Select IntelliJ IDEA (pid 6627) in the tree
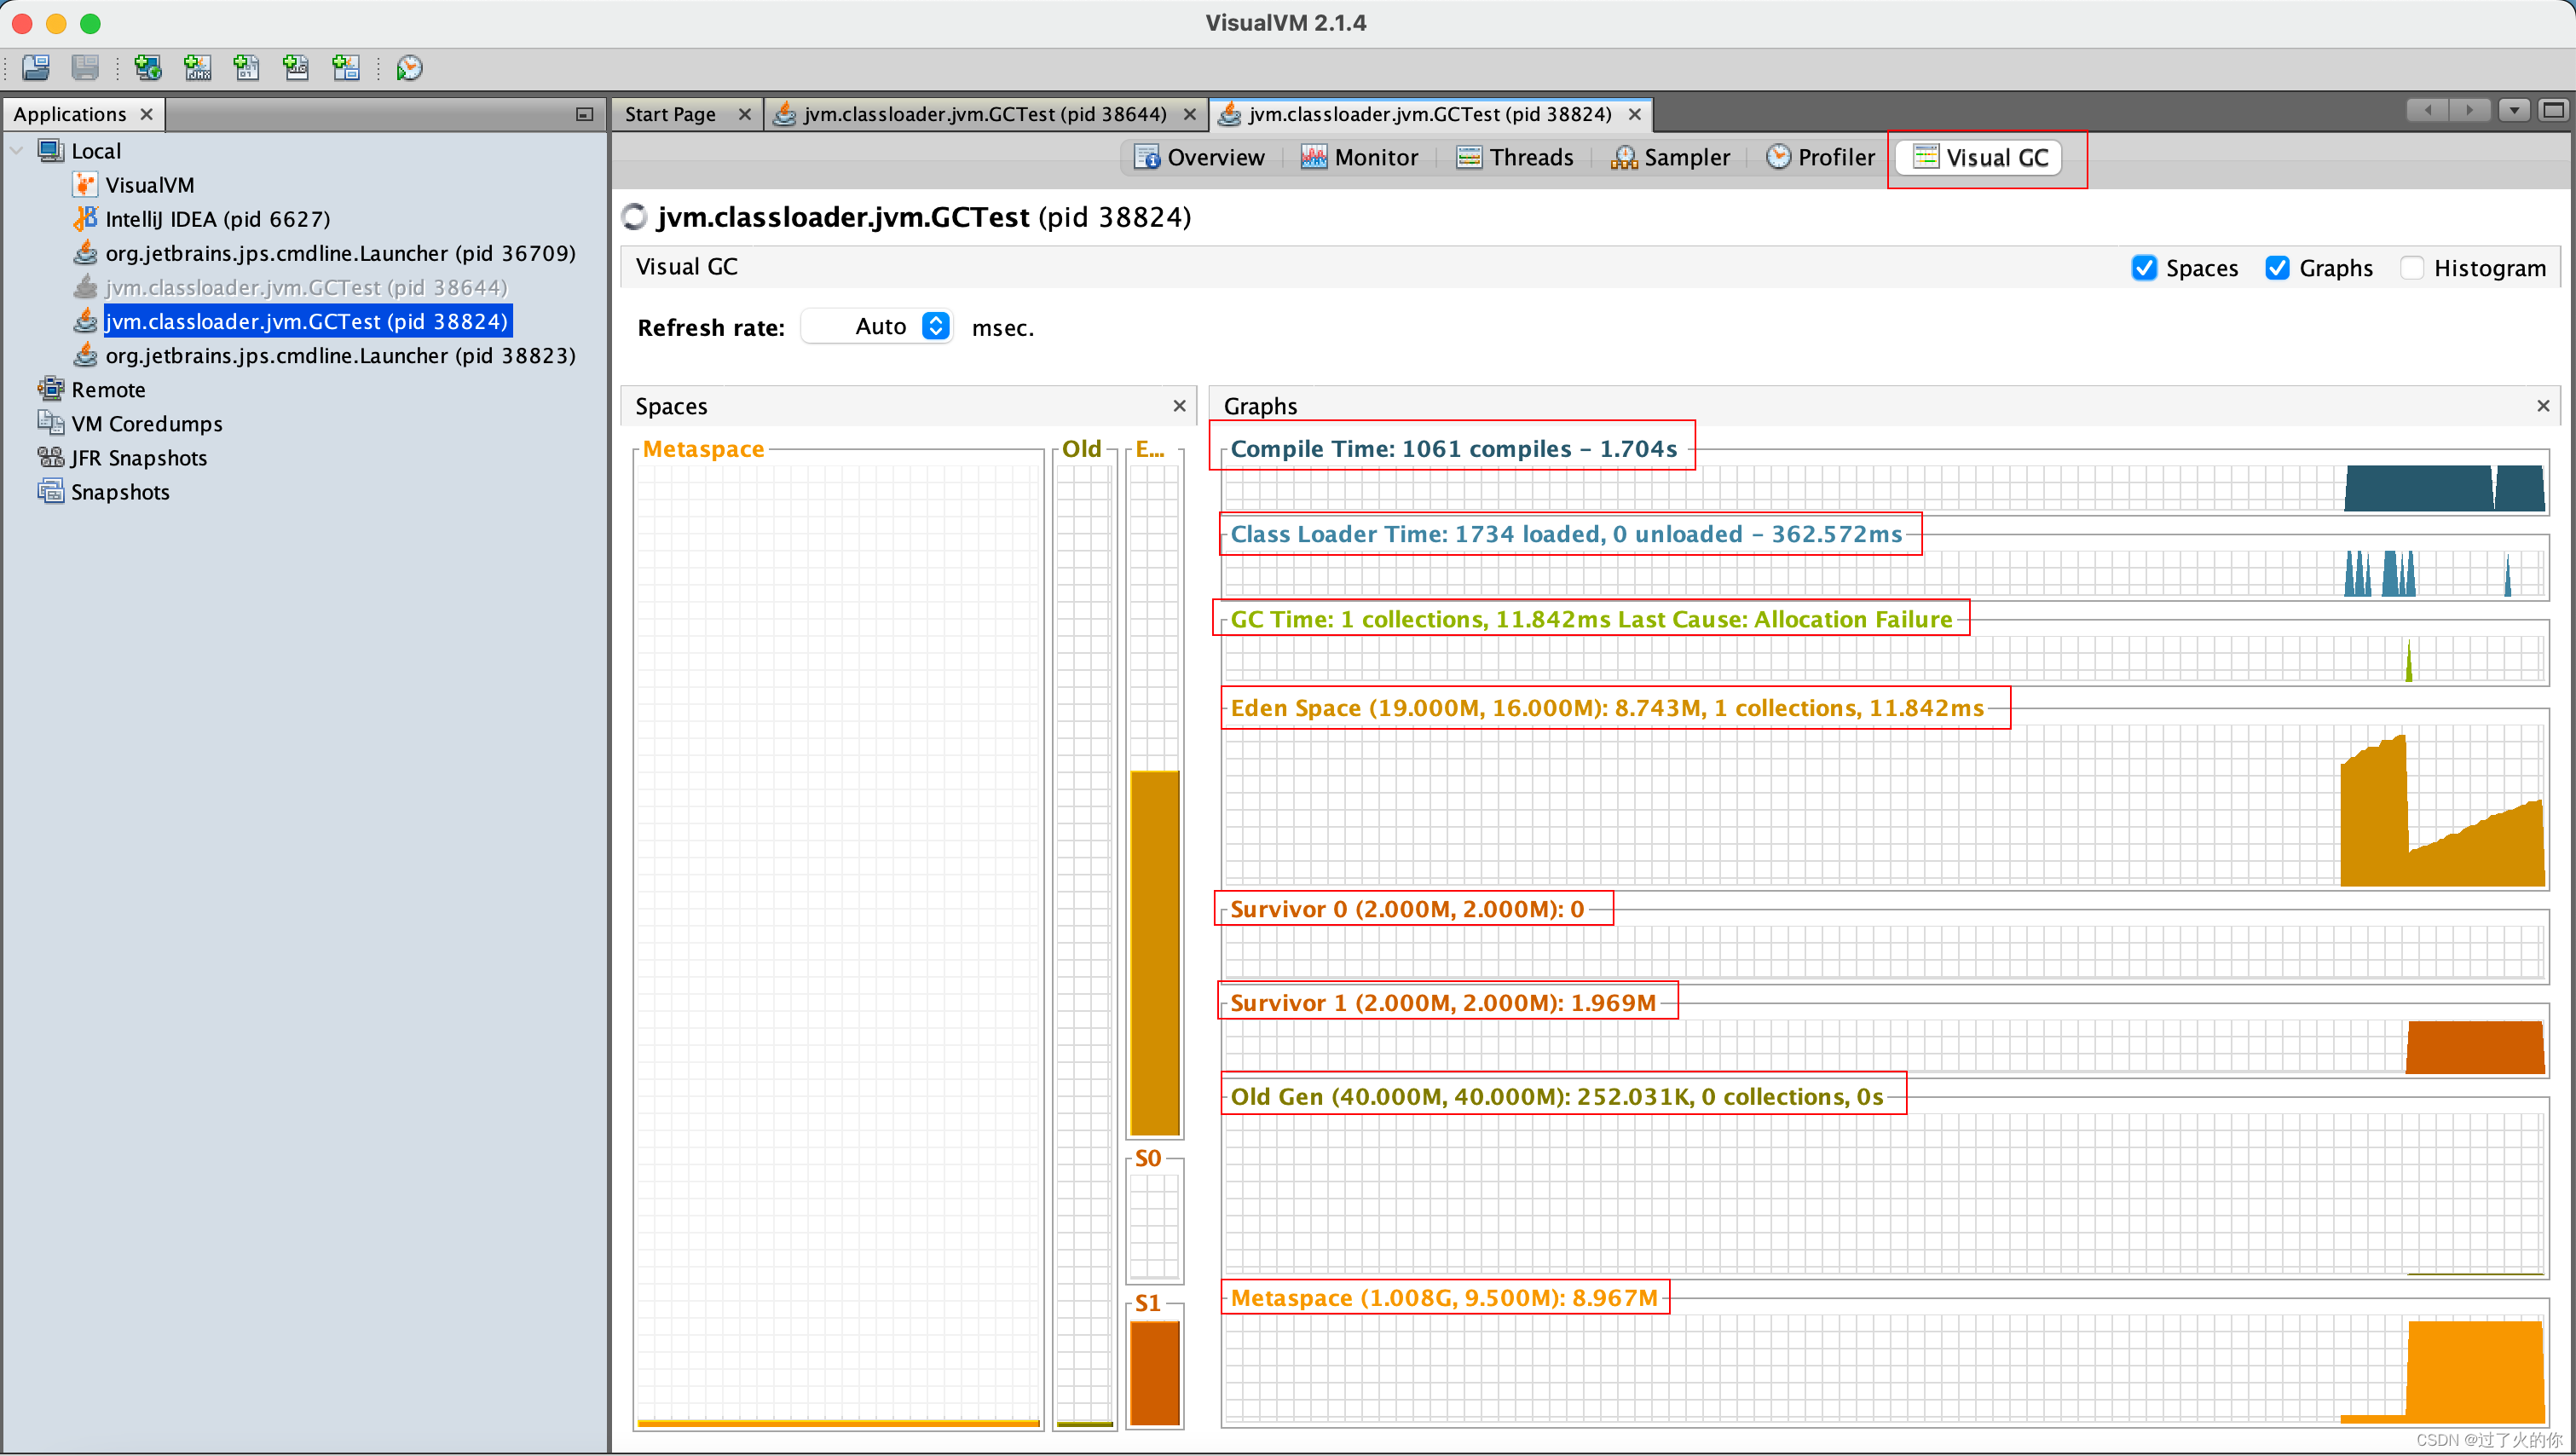 (x=217, y=219)
